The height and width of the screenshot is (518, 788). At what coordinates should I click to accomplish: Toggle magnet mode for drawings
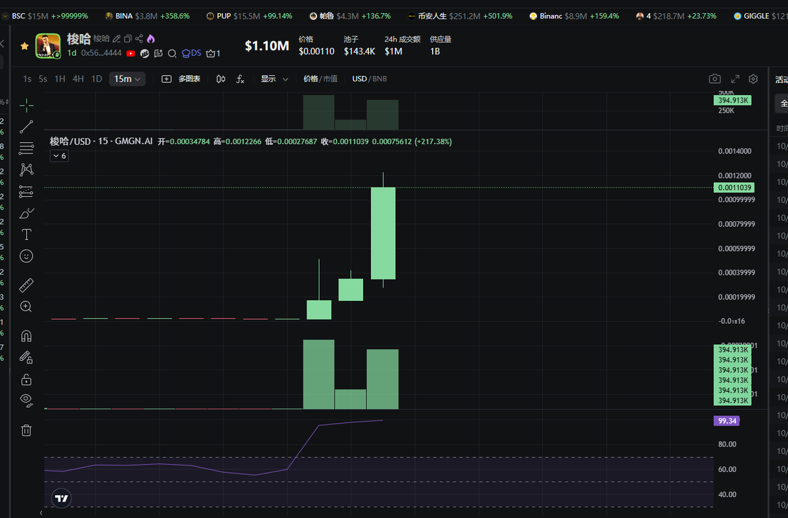(26, 336)
